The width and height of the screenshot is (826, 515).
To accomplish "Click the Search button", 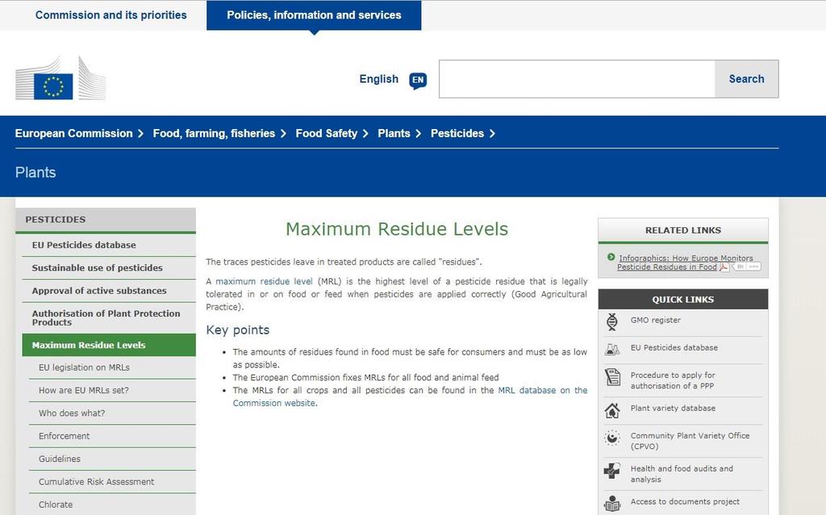I will 746,79.
